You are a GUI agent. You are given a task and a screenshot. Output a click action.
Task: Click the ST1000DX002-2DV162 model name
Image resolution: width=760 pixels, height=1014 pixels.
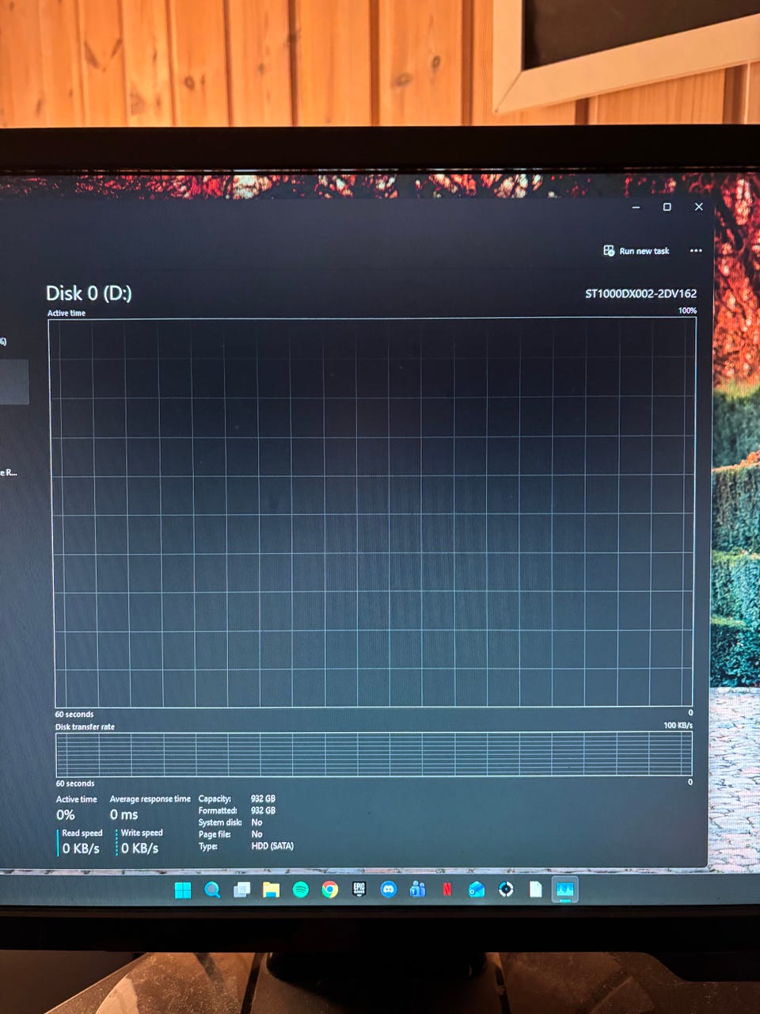point(640,293)
